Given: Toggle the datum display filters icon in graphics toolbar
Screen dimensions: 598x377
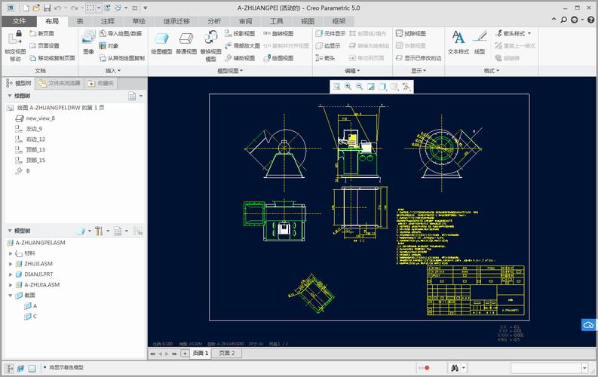Looking at the screenshot, I should [x=406, y=87].
